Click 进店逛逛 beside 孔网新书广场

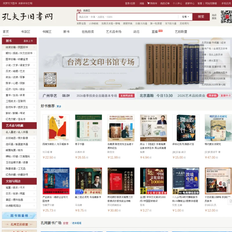pos(77,223)
